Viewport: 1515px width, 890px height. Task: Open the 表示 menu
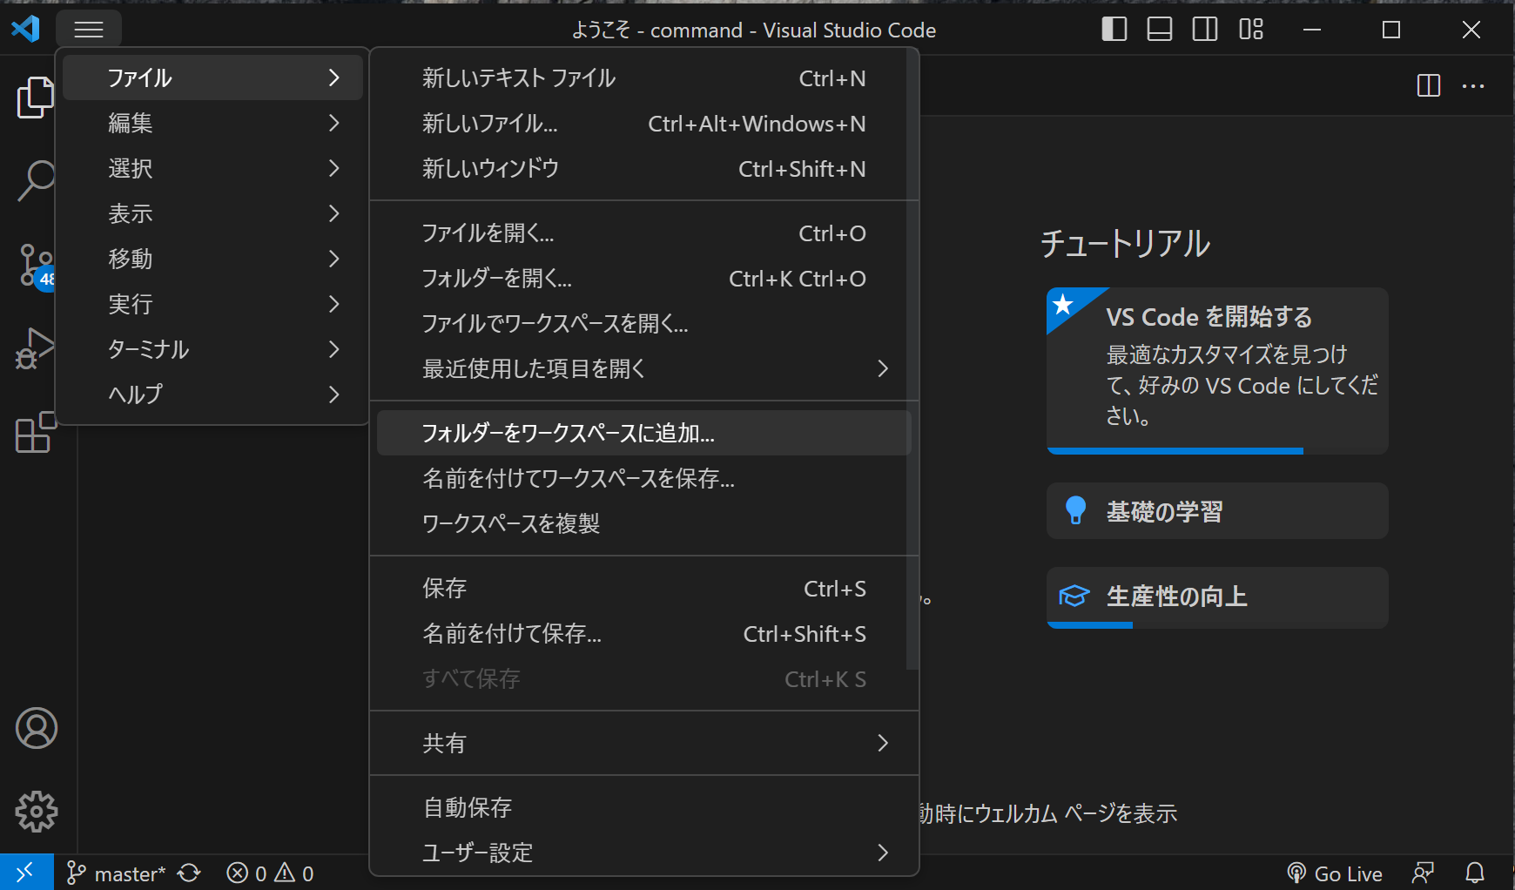pyautogui.click(x=213, y=213)
